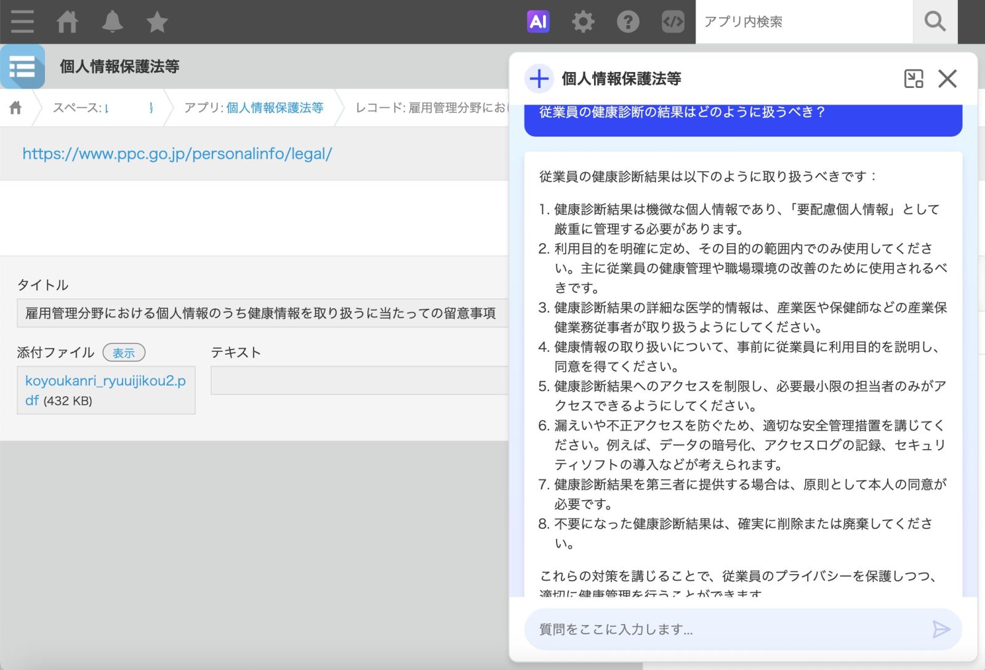Click breadcrumb home icon

pyautogui.click(x=16, y=108)
